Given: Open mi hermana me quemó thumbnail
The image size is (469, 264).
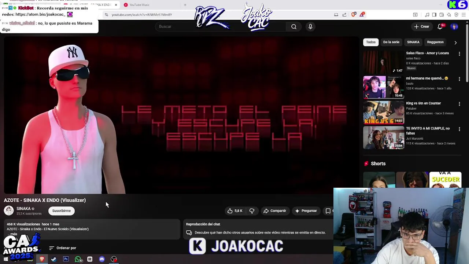Looking at the screenshot, I should click(x=383, y=87).
